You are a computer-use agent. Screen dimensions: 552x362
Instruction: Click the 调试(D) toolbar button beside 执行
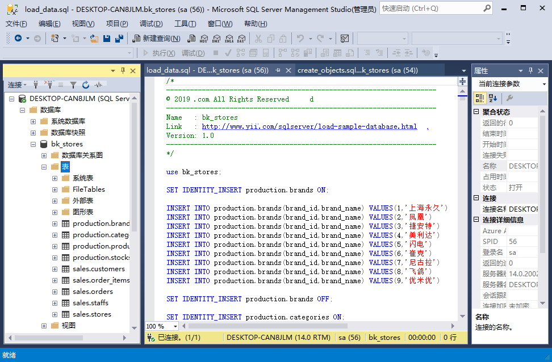point(193,53)
